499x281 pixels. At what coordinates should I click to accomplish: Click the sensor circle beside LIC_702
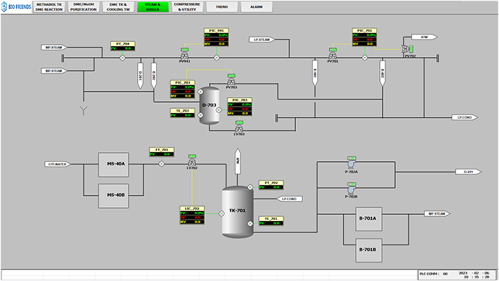[x=222, y=214]
